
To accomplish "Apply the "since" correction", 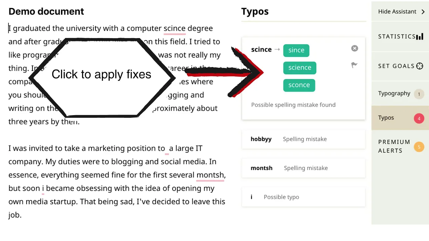I will coord(296,50).
